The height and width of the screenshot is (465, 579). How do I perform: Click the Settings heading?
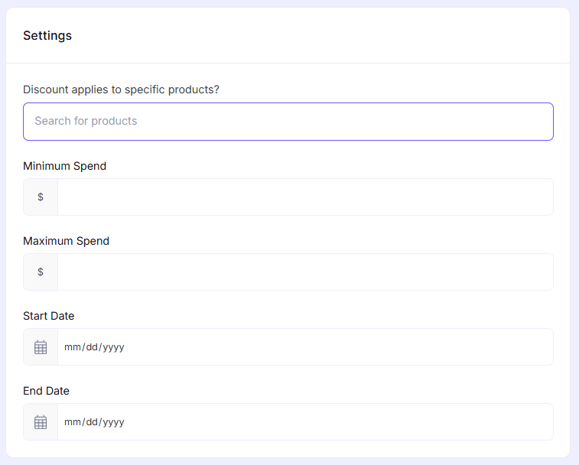click(47, 36)
